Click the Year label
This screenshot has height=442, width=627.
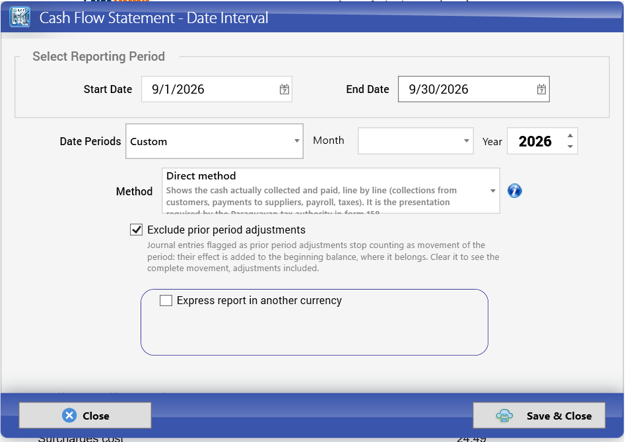(x=492, y=141)
